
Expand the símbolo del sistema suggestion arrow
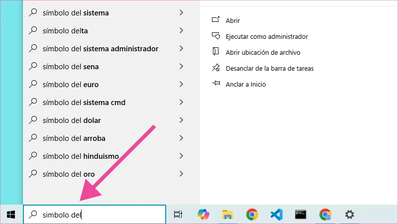click(x=181, y=13)
